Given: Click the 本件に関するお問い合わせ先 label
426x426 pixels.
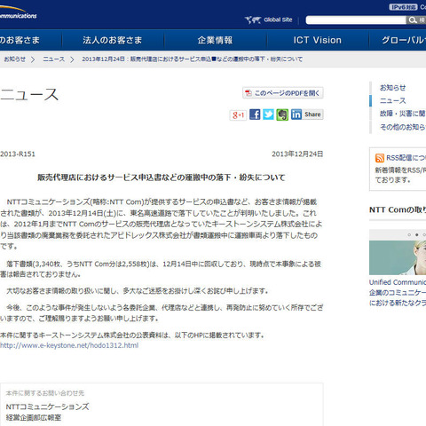Looking at the screenshot, I should [x=45, y=393].
